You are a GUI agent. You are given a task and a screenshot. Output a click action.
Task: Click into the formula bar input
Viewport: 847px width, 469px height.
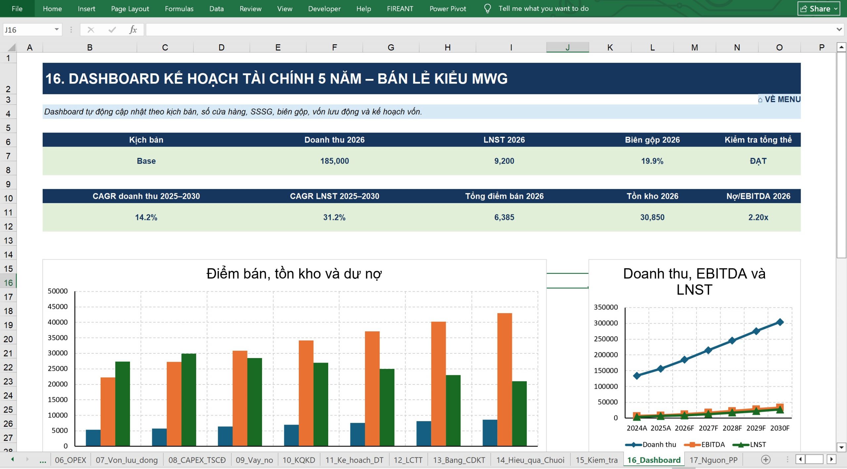point(490,30)
